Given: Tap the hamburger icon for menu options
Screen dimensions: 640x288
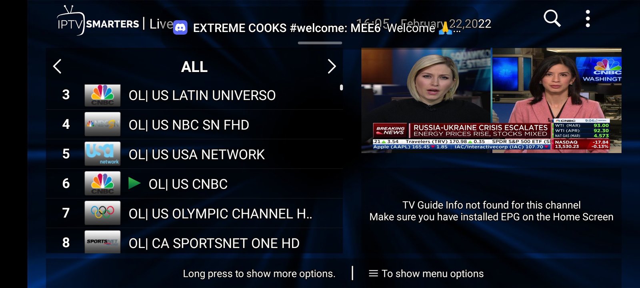Looking at the screenshot, I should coord(373,274).
